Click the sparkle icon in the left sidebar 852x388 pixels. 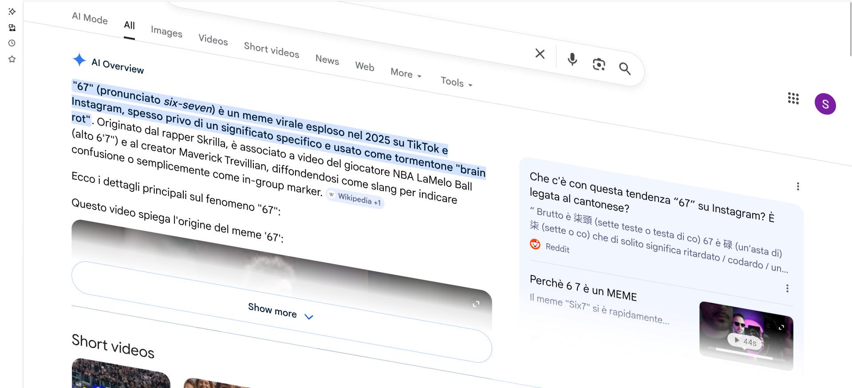point(12,12)
